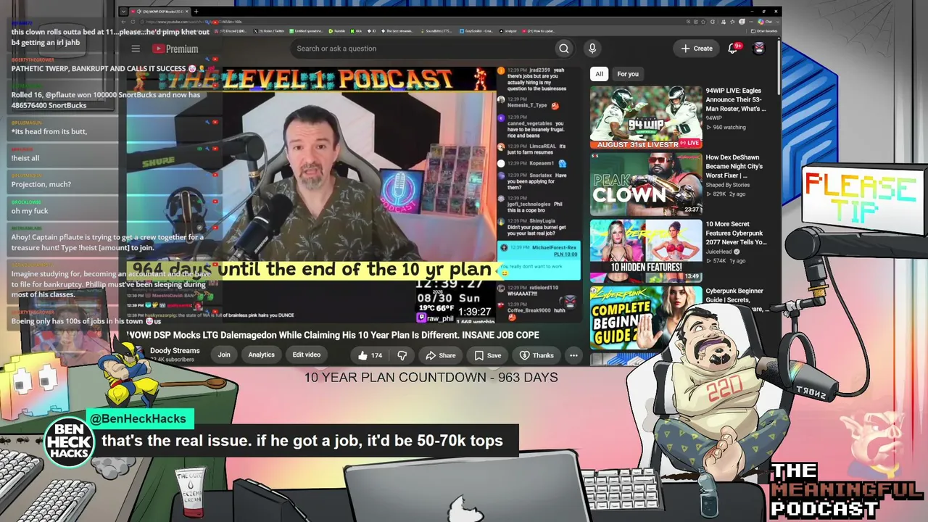The image size is (928, 522).
Task: Click Edit video button
Action: [306, 355]
